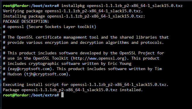The image size is (192, 109).
Task: Click the terminal cursor block at the last prompt
Action: 62,95
